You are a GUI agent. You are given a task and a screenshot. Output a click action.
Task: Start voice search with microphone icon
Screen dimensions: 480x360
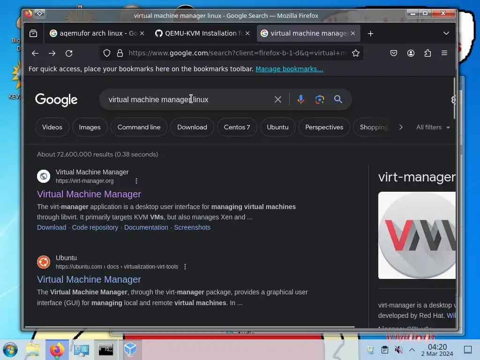[301, 99]
